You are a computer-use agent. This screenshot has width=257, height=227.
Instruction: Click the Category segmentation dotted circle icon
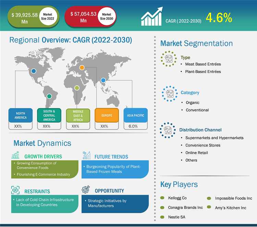[x=170, y=94]
